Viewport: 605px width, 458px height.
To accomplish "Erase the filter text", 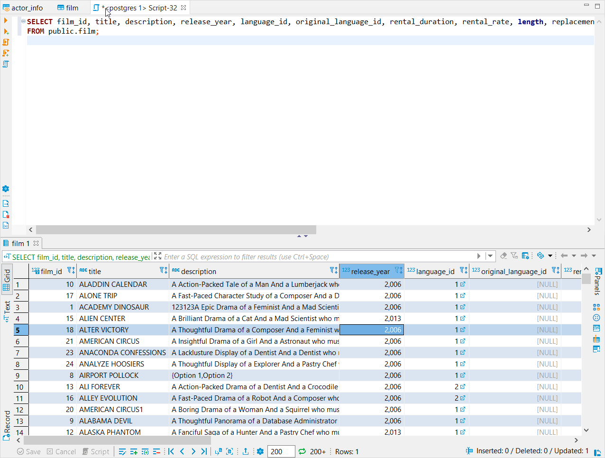I will (503, 256).
